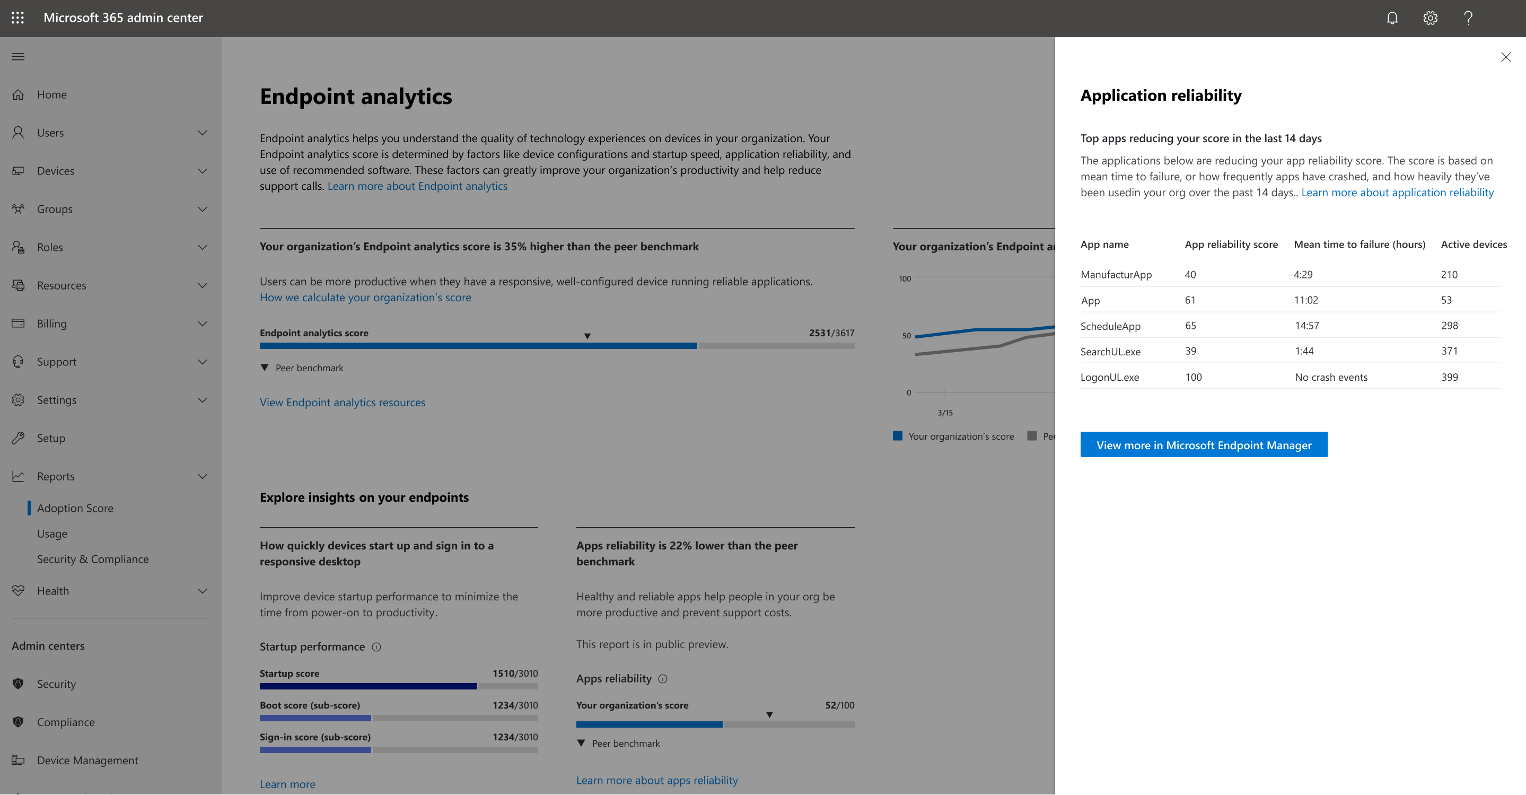
Task: Click the Endpoint analytics score progress bar
Action: 556,346
